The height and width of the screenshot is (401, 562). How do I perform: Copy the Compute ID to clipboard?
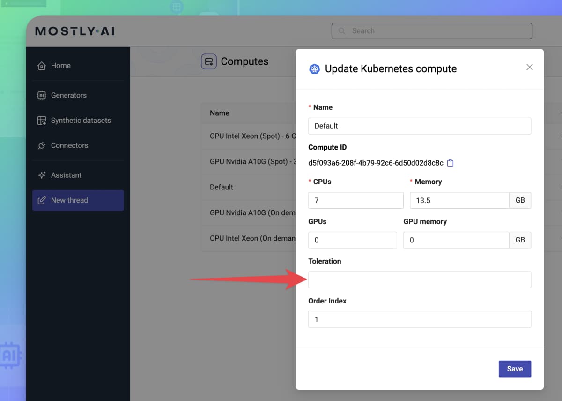click(451, 163)
